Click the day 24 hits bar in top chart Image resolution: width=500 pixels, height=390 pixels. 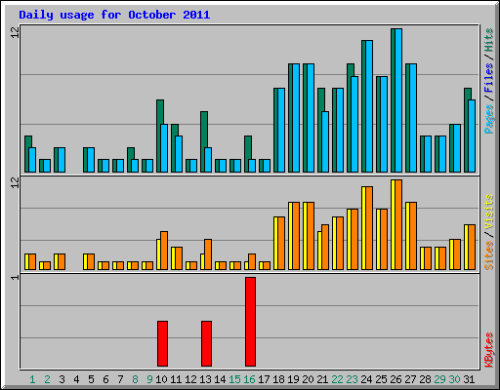pyautogui.click(x=363, y=106)
